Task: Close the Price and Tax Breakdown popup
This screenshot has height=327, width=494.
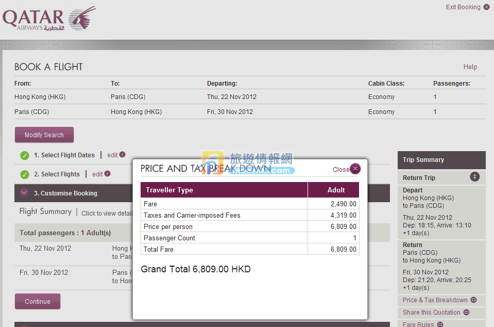Action: (x=355, y=169)
